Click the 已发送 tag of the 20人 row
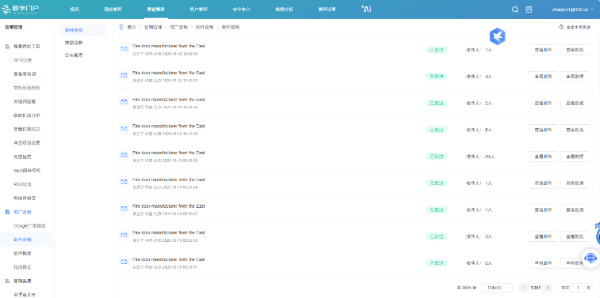Viewport: 600px width, 298px height. 437,157
